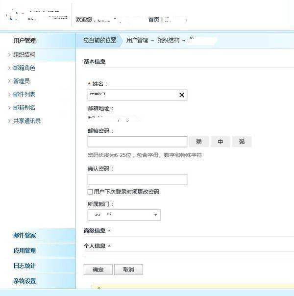Click 用户管理 in the breadcrumb

click(137, 40)
